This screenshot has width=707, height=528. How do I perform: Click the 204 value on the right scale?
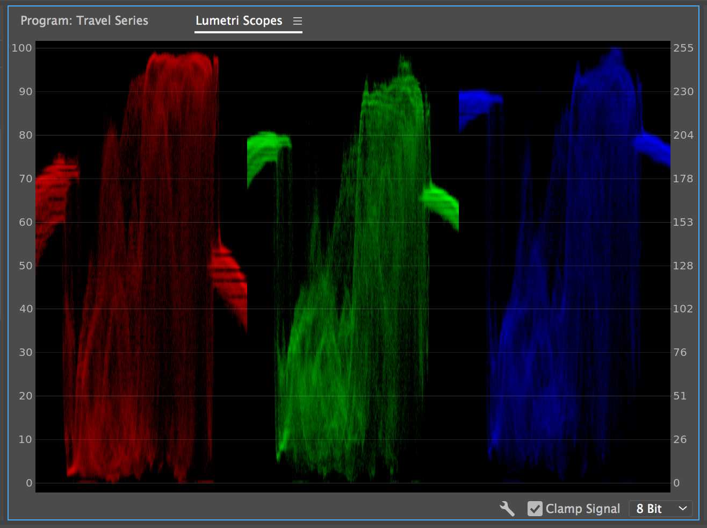683,135
